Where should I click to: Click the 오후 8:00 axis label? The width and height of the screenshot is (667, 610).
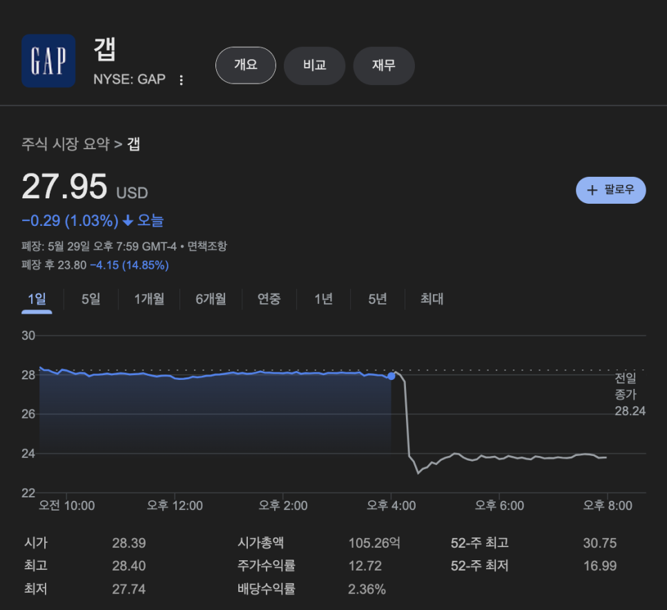click(608, 506)
